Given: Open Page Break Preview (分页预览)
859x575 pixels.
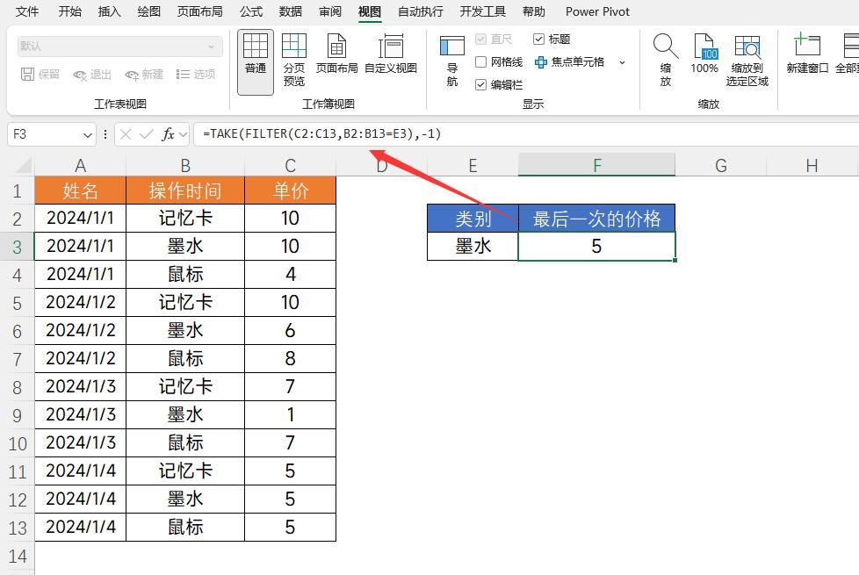Looking at the screenshot, I should [293, 61].
